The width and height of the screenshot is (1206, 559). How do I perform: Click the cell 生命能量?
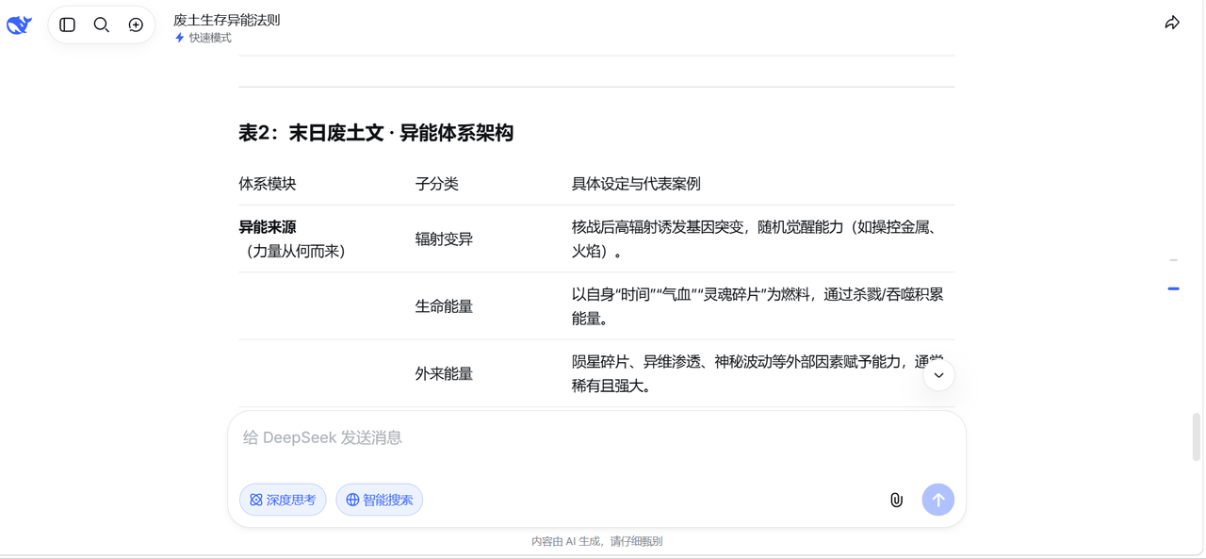point(444,306)
